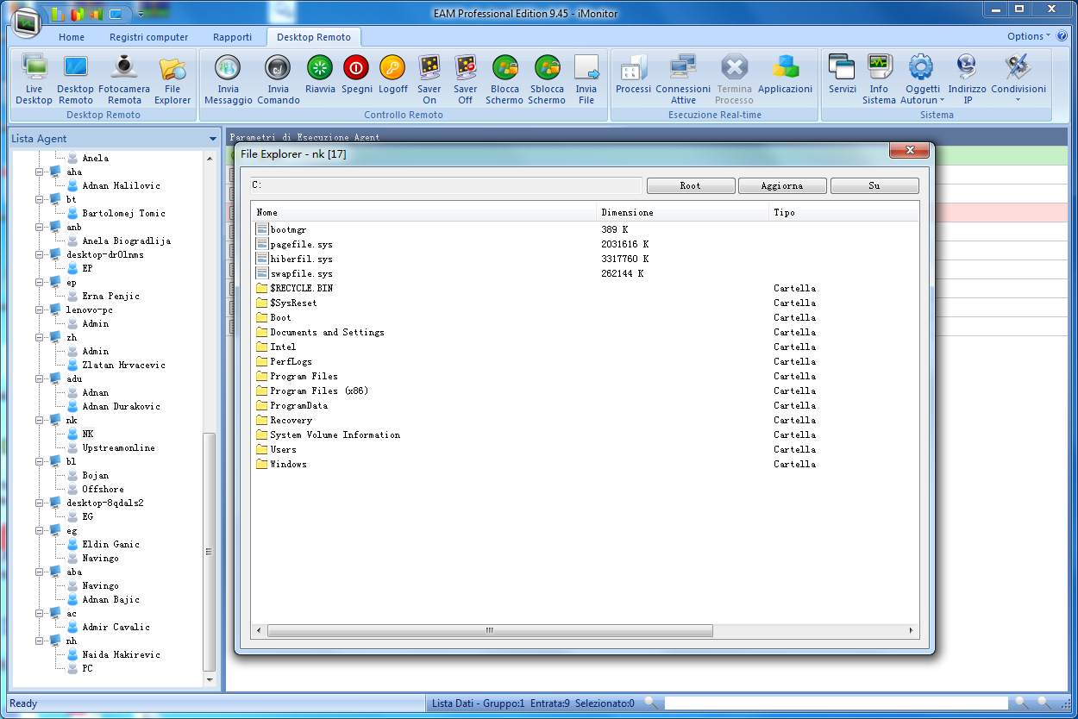Screen dimensions: 1078x719
Task: Switch to the Registri computer tab
Action: click(148, 37)
